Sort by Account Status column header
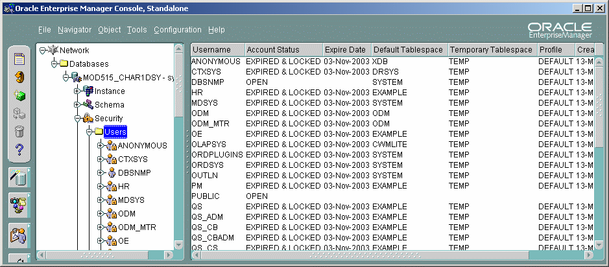Viewport: 609px width, 267px height. (284, 50)
